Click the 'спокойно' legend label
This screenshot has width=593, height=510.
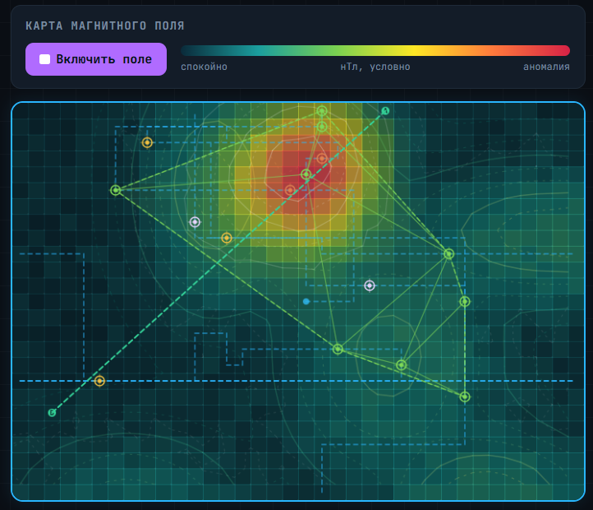tap(204, 67)
